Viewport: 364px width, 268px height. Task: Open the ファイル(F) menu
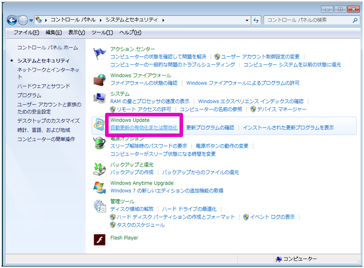pos(26,32)
